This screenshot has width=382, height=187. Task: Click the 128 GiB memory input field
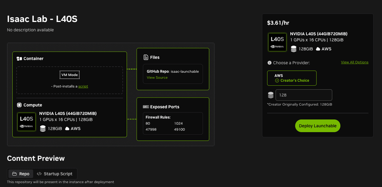coord(304,95)
